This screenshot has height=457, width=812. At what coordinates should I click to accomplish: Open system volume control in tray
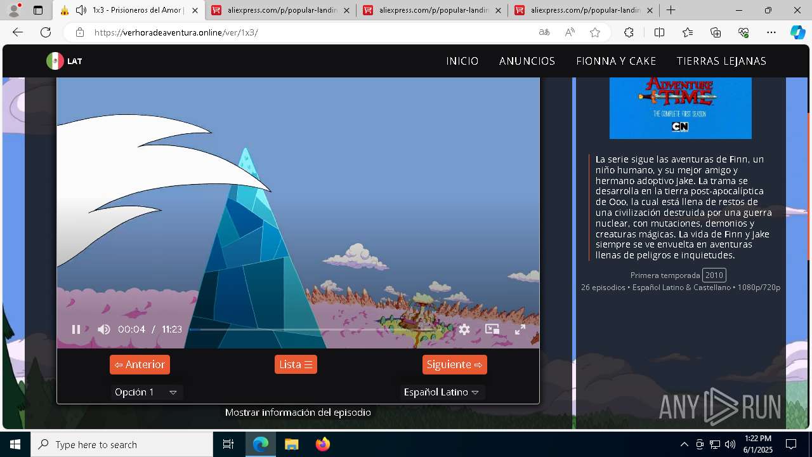point(730,444)
